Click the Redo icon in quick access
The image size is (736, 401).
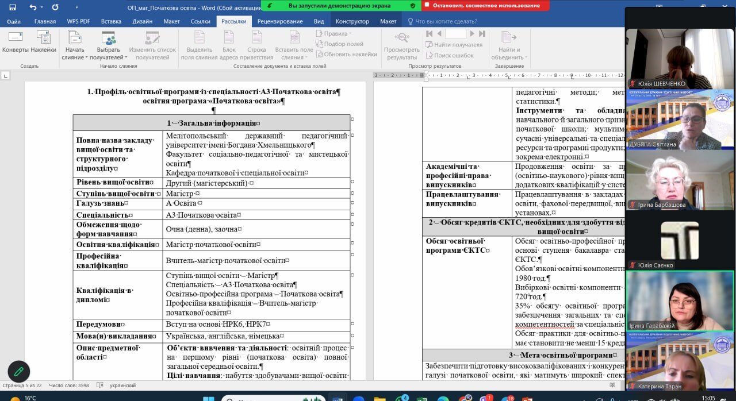click(55, 7)
